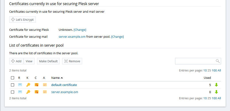Click the CSR envelope icon for default certificate
The image size is (230, 111).
tap(20, 85)
